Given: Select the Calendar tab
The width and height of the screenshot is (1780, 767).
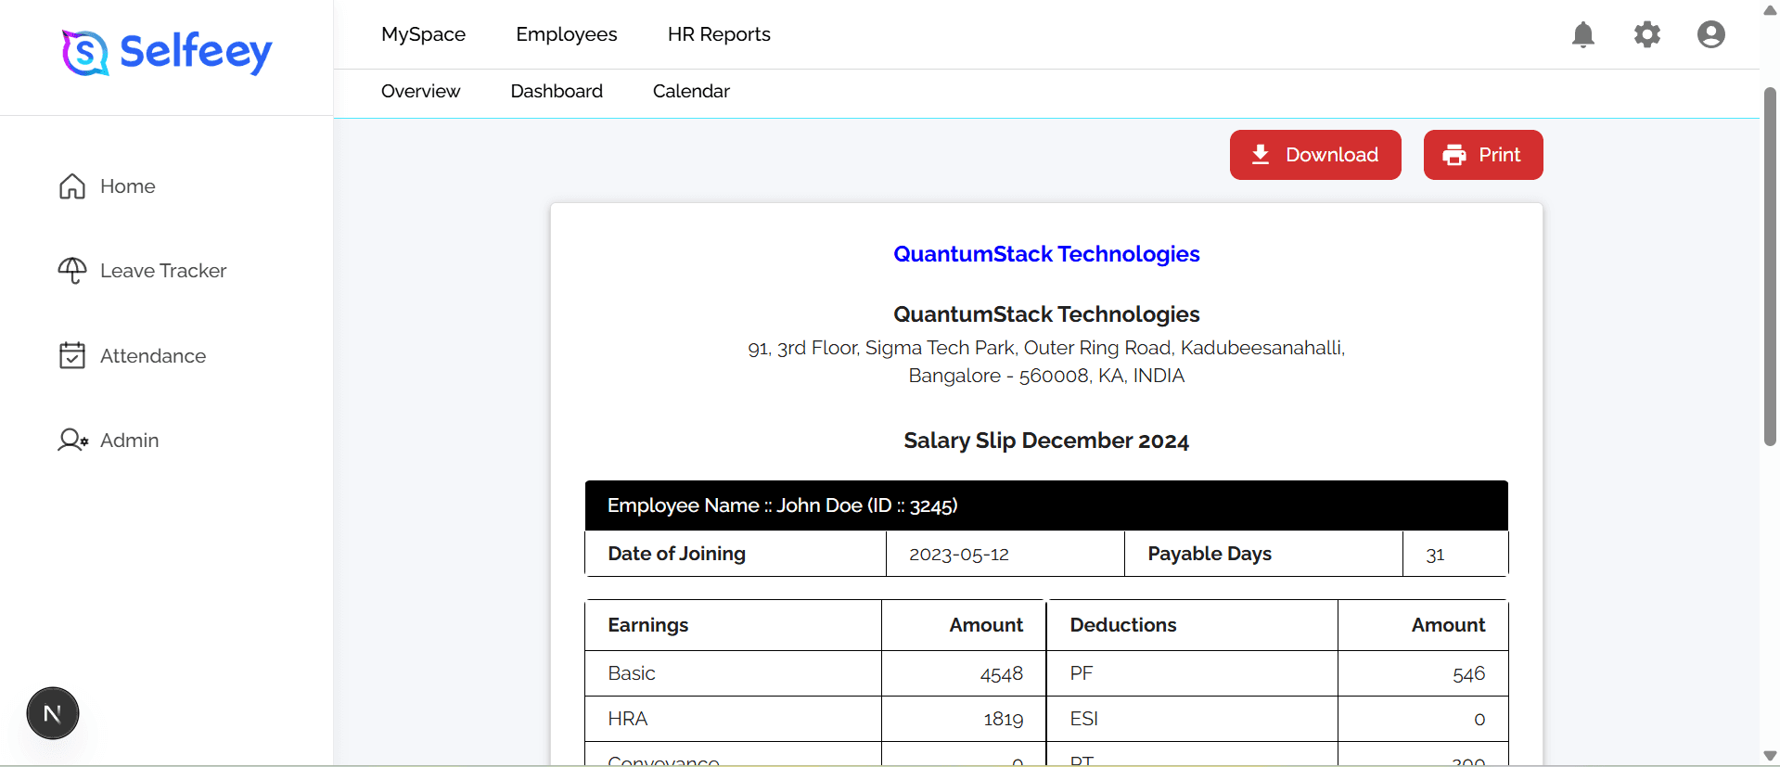Looking at the screenshot, I should click(691, 91).
